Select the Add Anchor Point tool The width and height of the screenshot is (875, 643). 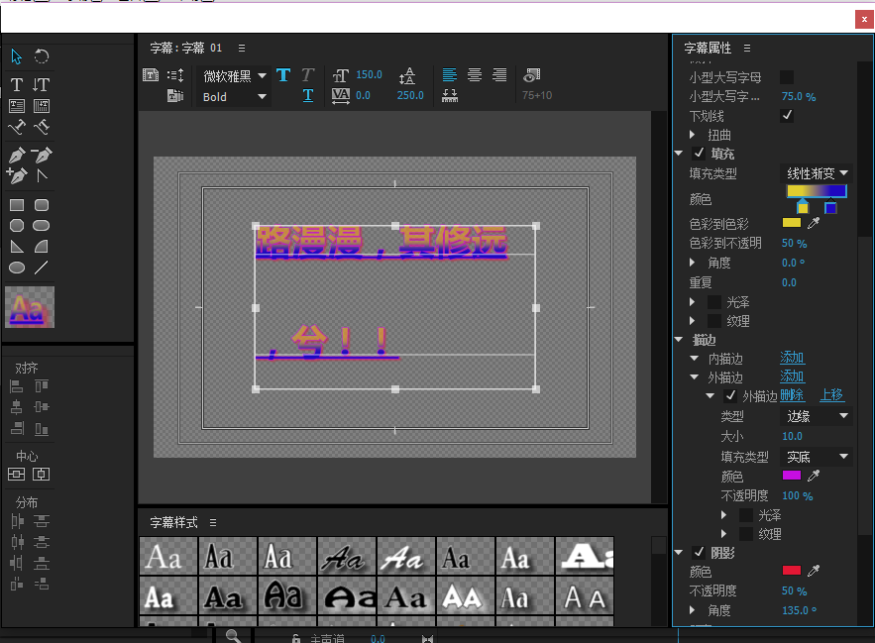point(17,175)
